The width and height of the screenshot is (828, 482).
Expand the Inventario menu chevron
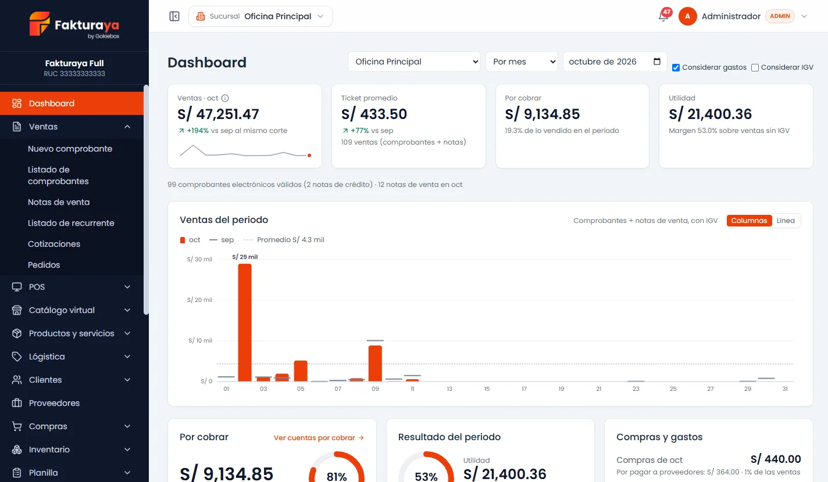(x=127, y=449)
